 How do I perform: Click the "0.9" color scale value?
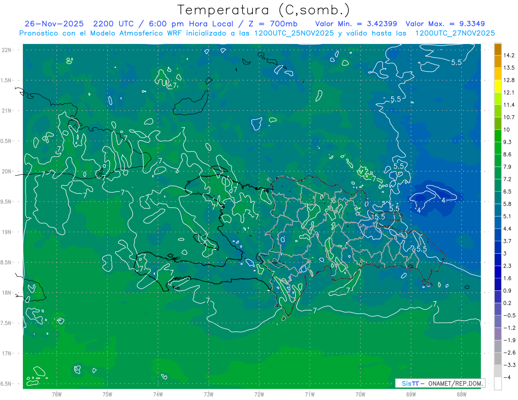(x=507, y=291)
